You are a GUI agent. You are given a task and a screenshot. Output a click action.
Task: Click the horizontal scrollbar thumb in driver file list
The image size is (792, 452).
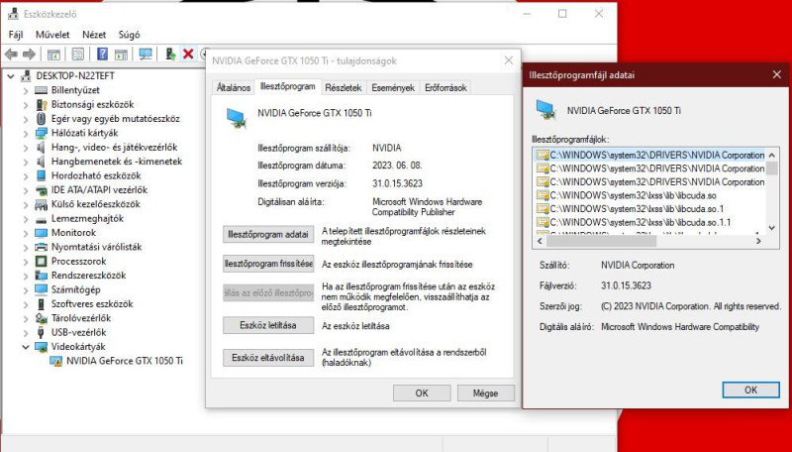(601, 242)
